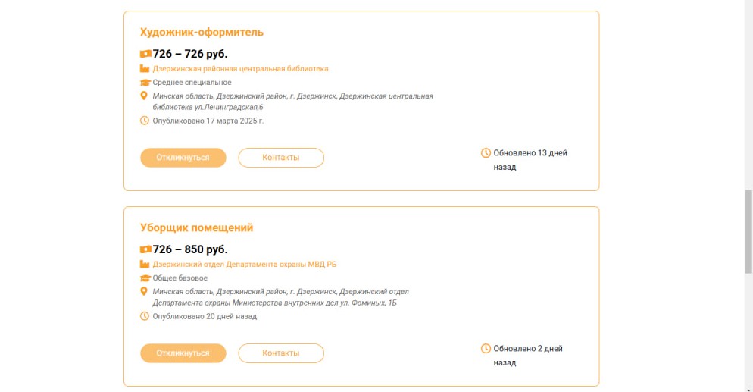
Task: Respond to the Уборщик помещений vacancy with Откликнуться
Action: [183, 353]
